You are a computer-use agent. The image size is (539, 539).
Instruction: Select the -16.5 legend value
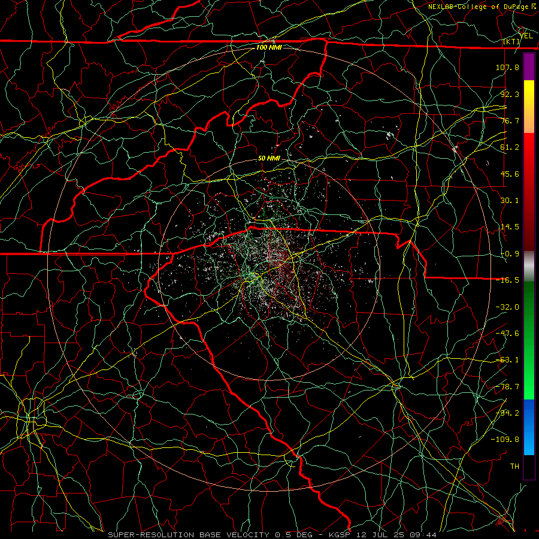pos(507,280)
